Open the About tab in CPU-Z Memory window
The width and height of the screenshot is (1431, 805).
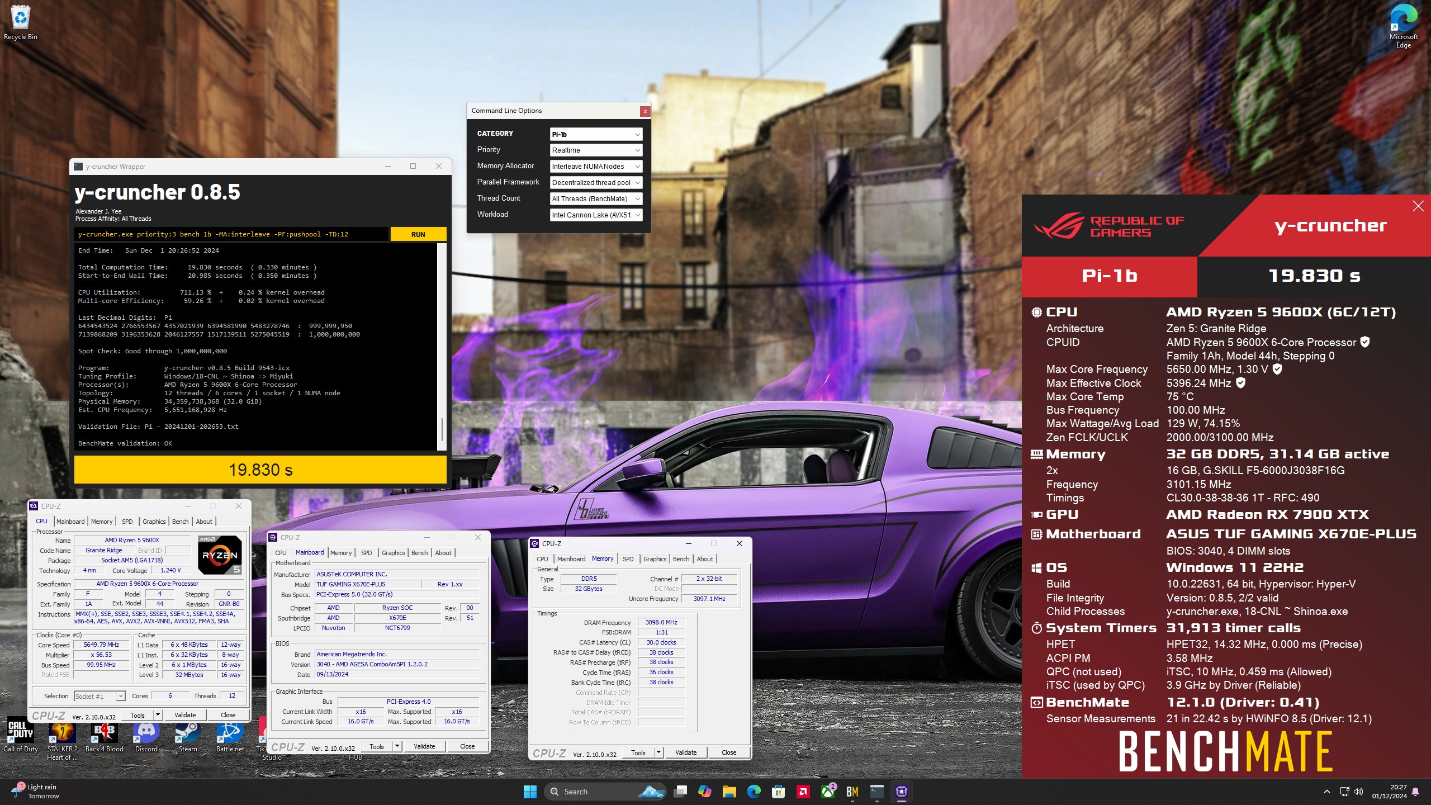(x=705, y=559)
